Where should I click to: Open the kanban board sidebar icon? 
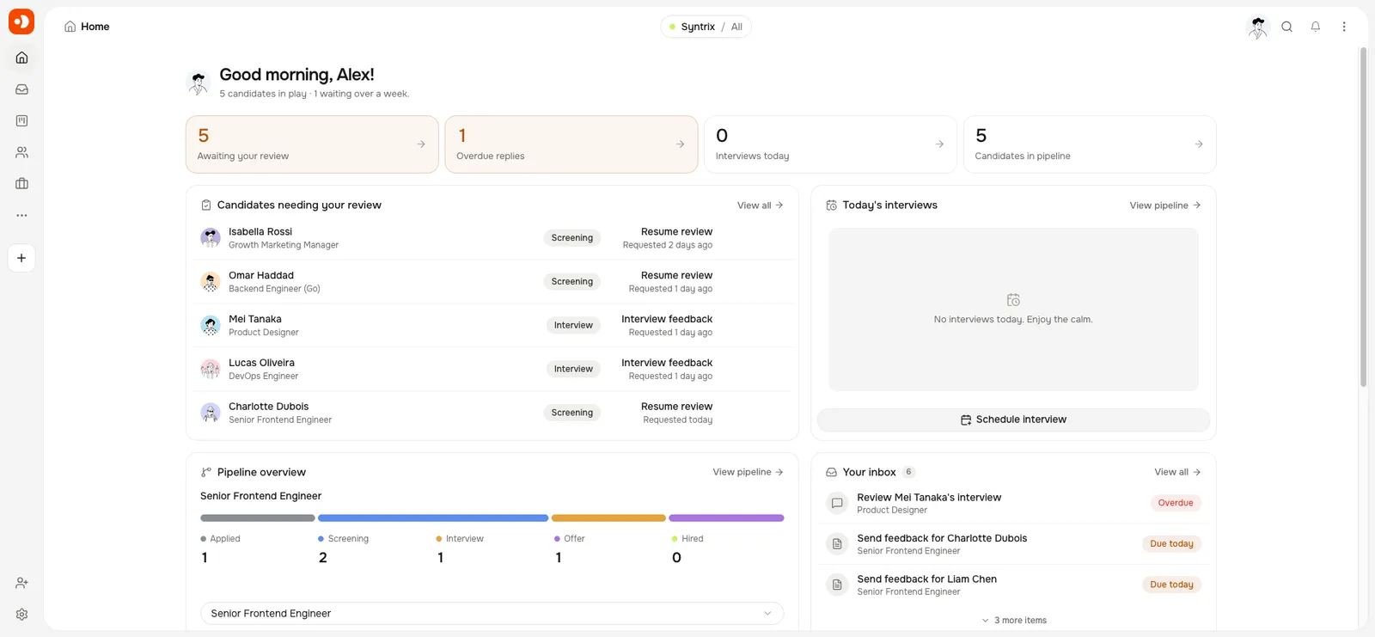pos(21,121)
